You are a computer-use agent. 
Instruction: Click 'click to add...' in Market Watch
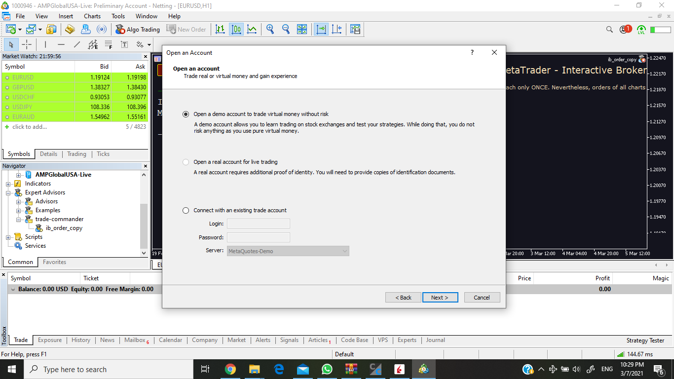coord(30,127)
